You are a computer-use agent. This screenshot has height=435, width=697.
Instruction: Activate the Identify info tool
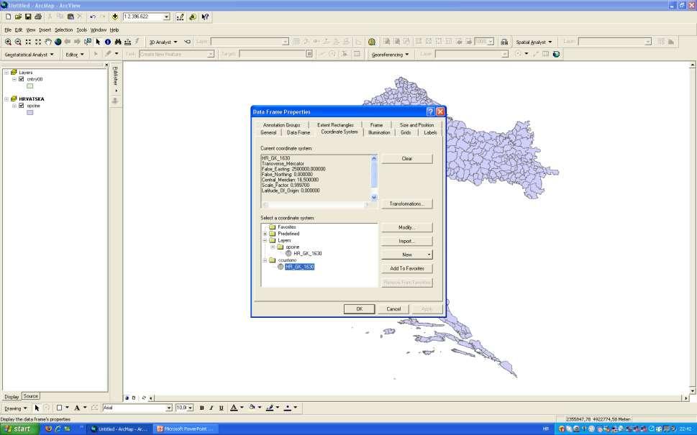pyautogui.click(x=108, y=42)
